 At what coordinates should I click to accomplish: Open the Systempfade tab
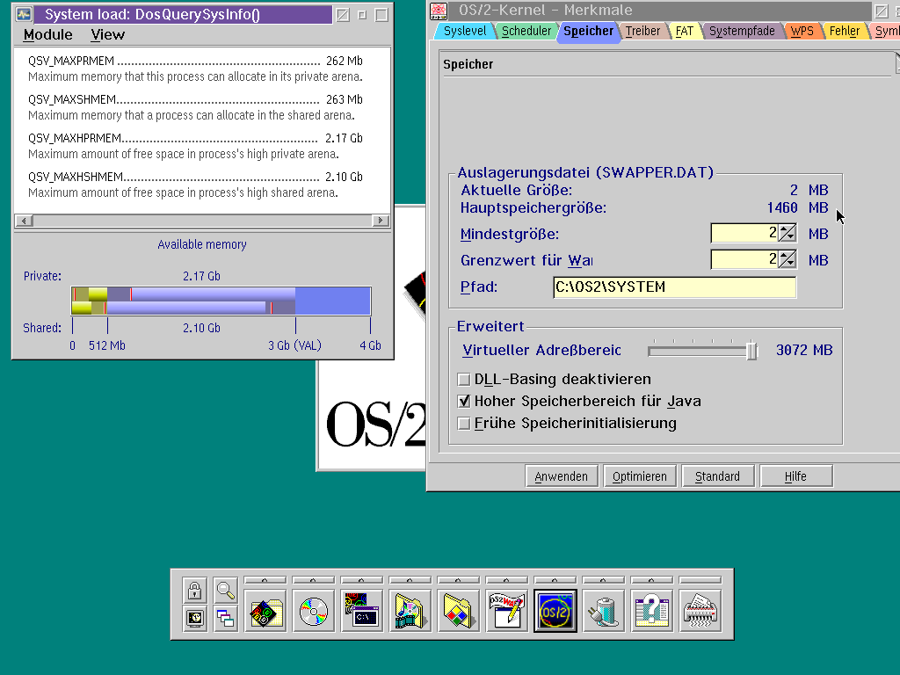coord(742,31)
